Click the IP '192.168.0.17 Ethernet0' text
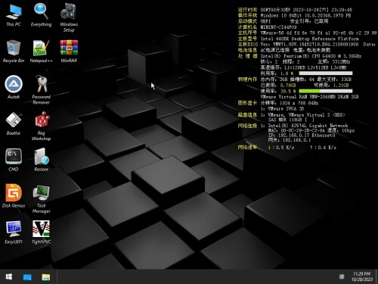This screenshot has width=378, height=284. tap(306, 136)
